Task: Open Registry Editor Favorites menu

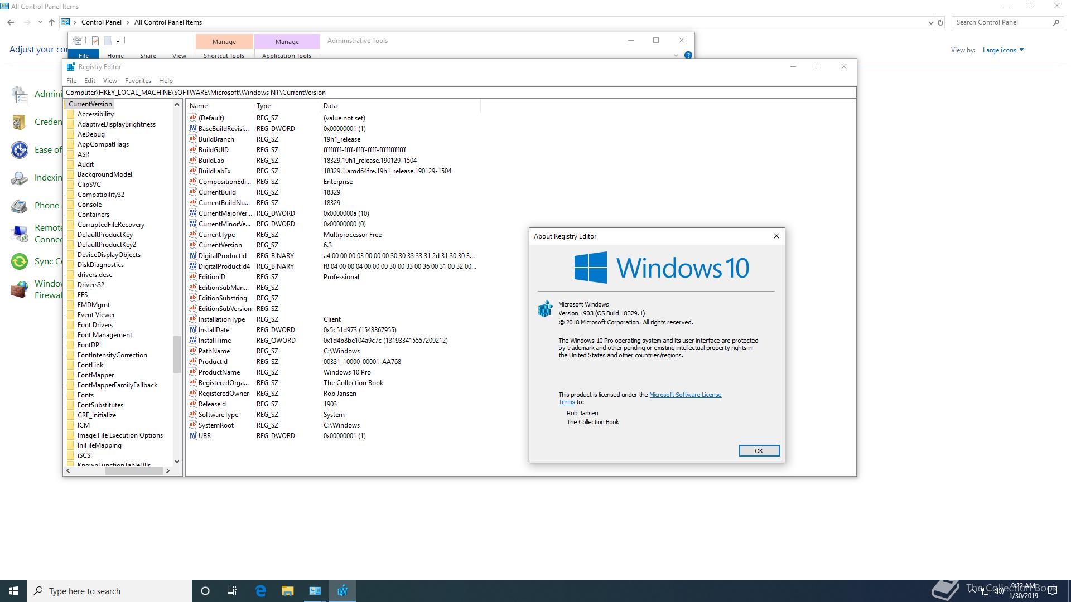Action: pyautogui.click(x=138, y=80)
